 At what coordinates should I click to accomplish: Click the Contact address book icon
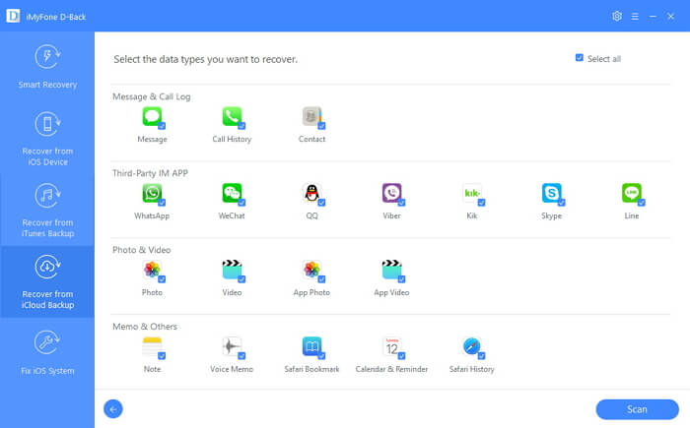coord(312,117)
